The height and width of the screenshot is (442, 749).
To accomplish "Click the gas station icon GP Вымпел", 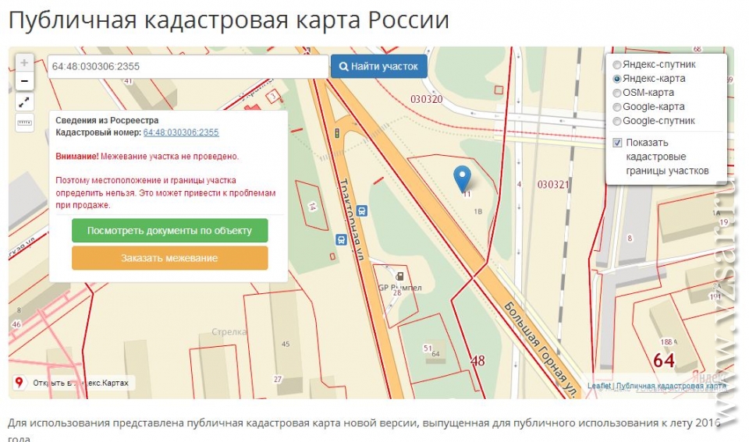I will [399, 276].
